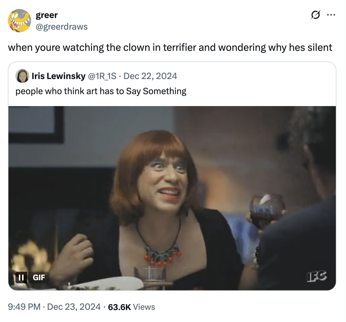Click the red-haired person's face in GIF
This screenshot has height=322, width=346.
pyautogui.click(x=165, y=180)
